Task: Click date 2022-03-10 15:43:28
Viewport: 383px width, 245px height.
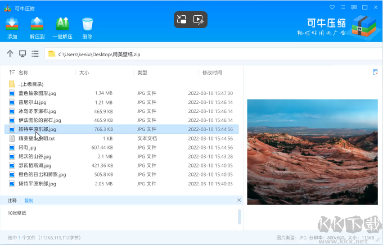Action: click(210, 156)
